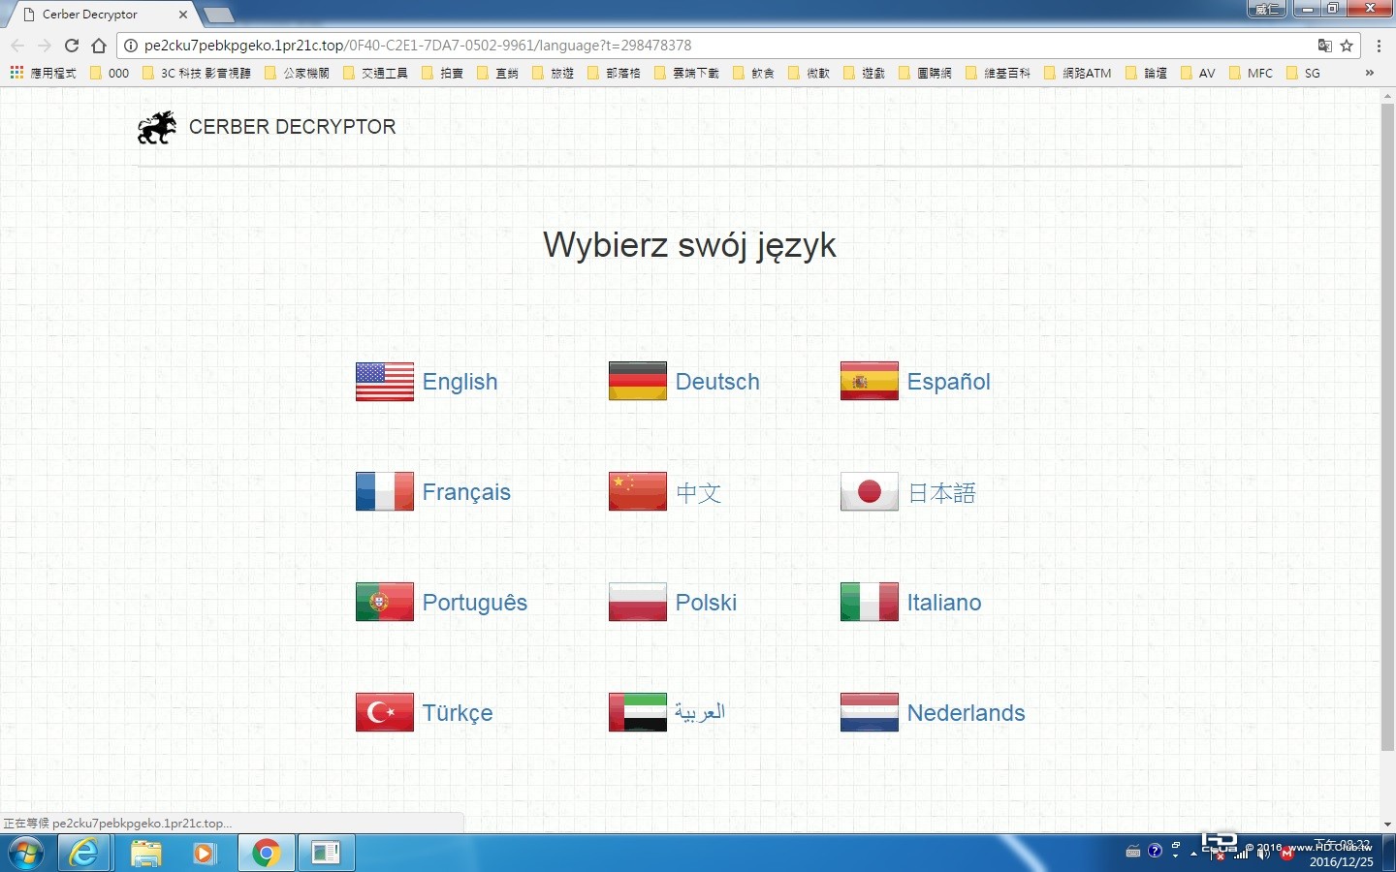The width and height of the screenshot is (1396, 872).
Task: Click the vertical scrollbar thumb
Action: [x=1387, y=426]
